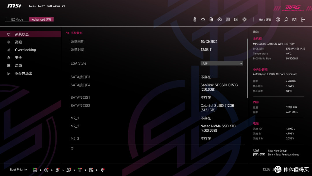312x176 pixels.
Task: Click the Boot Priority label
Action: click(18, 170)
